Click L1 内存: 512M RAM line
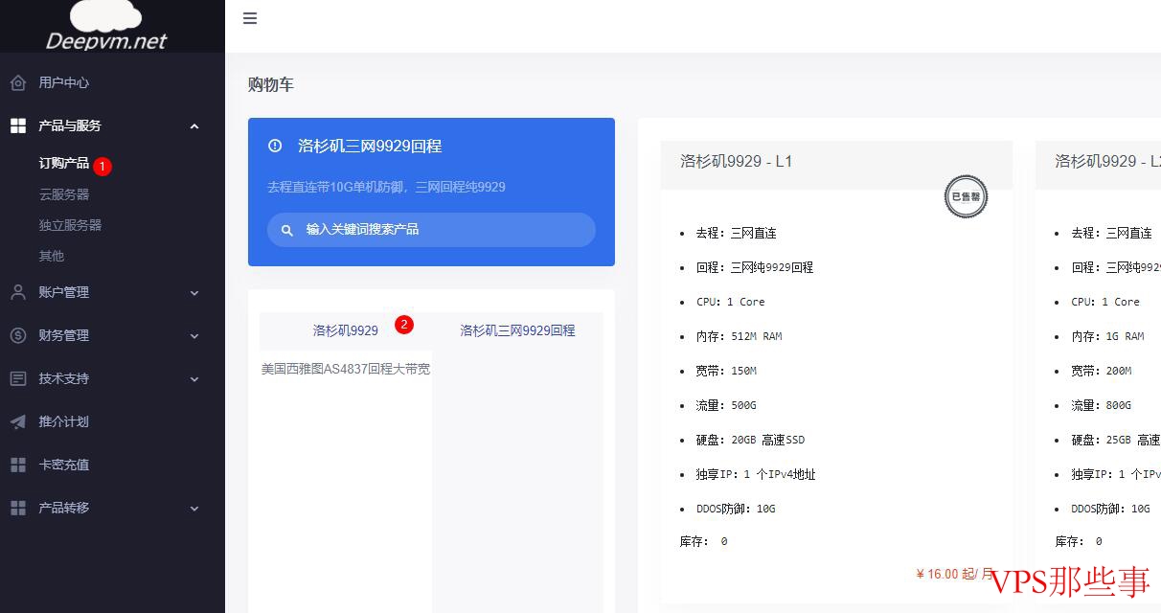Screen dimensions: 1161x613 (739, 336)
